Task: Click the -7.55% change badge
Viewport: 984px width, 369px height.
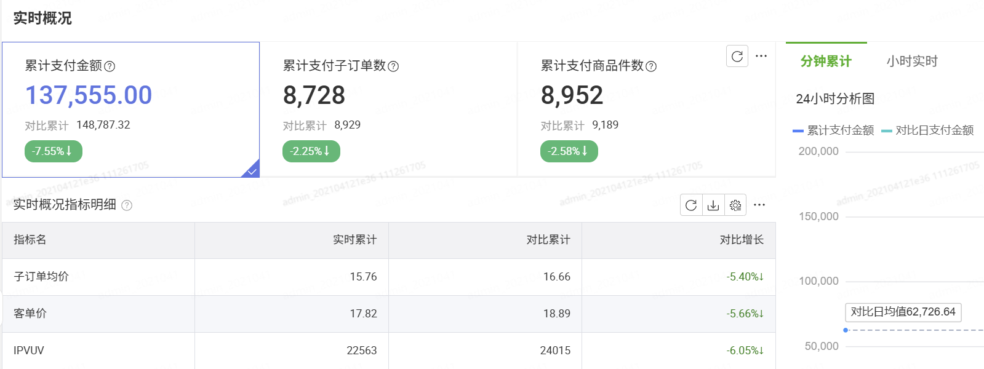Action: click(x=54, y=151)
